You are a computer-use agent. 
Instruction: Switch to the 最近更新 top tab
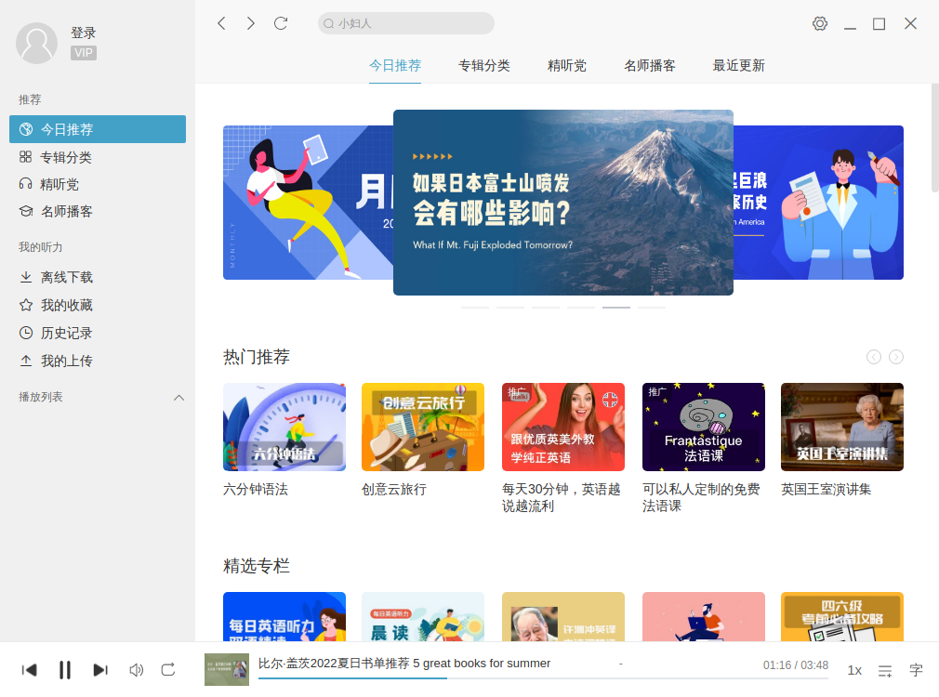click(x=738, y=65)
